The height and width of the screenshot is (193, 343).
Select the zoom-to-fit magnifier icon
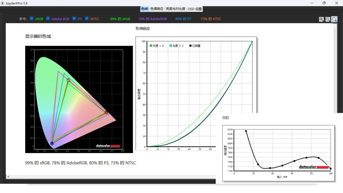pos(334,19)
